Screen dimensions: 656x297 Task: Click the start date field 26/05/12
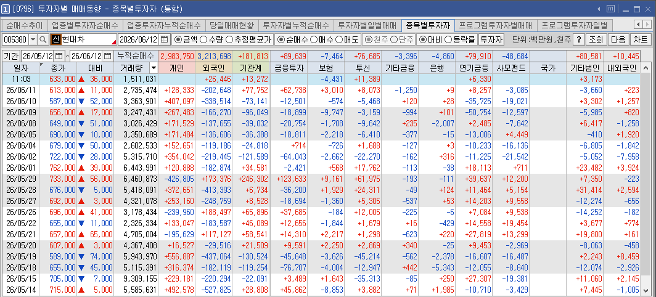click(38, 56)
